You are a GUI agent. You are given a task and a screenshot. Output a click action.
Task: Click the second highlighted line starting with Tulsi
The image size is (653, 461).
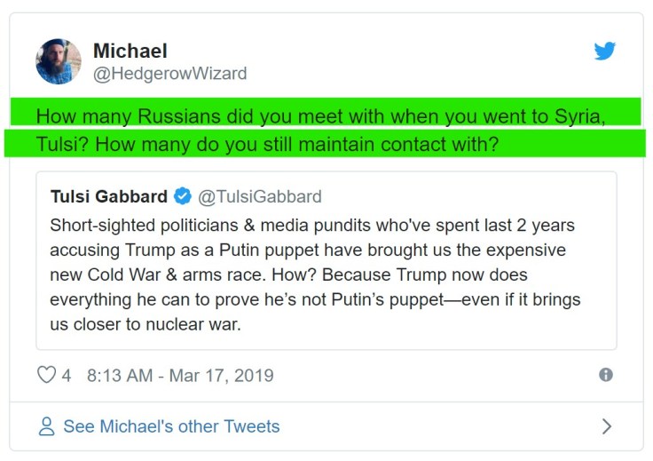click(x=266, y=144)
